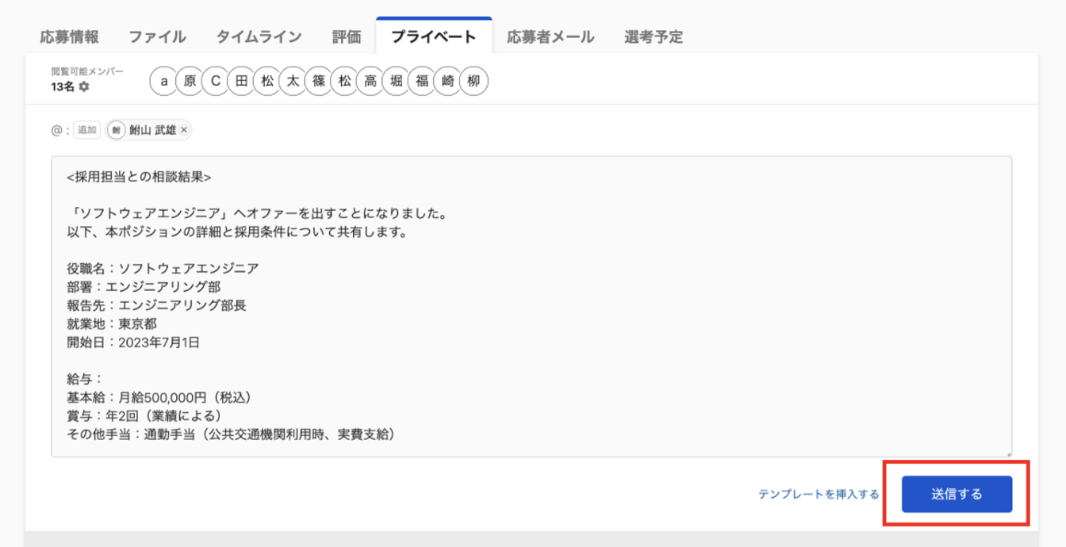Click テンプレートを挿入する link
The height and width of the screenshot is (547, 1066).
tap(819, 494)
